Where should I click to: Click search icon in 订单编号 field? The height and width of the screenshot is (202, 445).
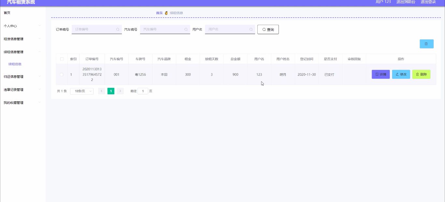[x=118, y=29]
